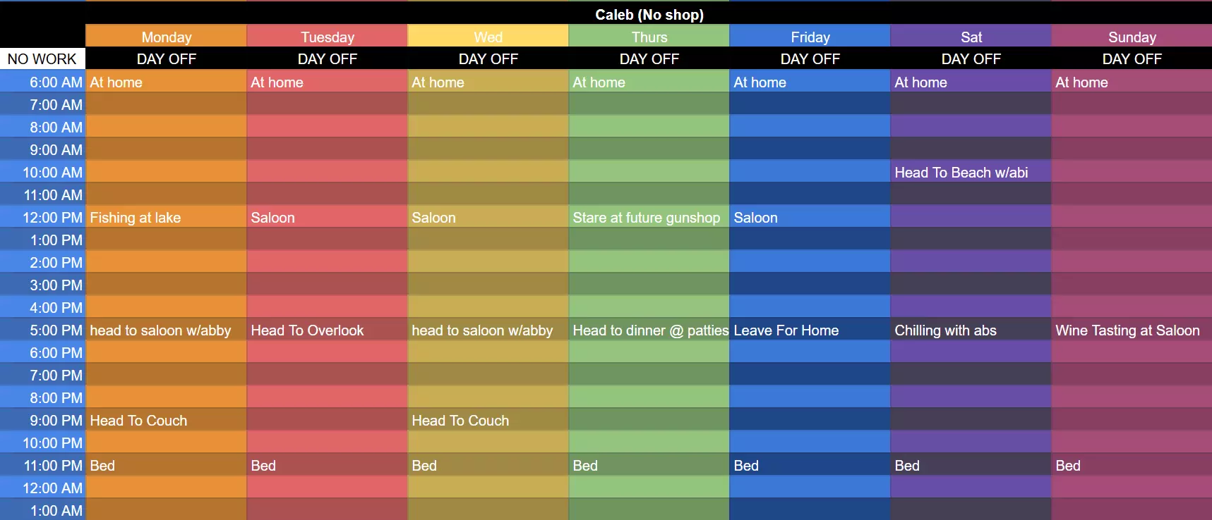Select the Caleb (No shop) title cell
The height and width of the screenshot is (520, 1212).
click(649, 15)
